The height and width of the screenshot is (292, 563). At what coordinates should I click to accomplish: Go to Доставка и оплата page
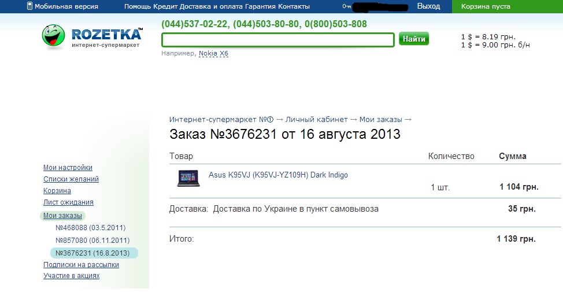pyautogui.click(x=212, y=6)
